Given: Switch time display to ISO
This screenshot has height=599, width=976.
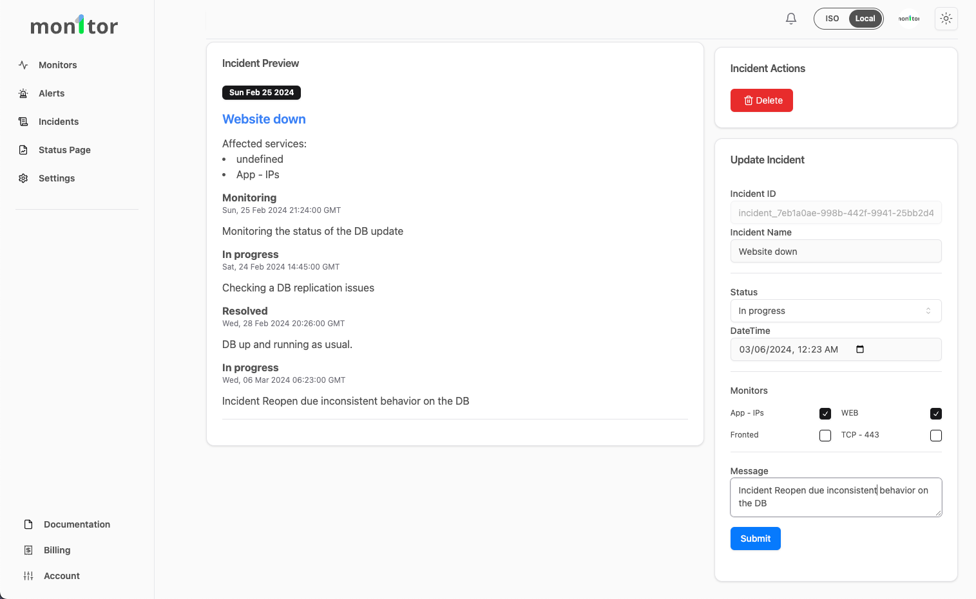Looking at the screenshot, I should pyautogui.click(x=832, y=19).
